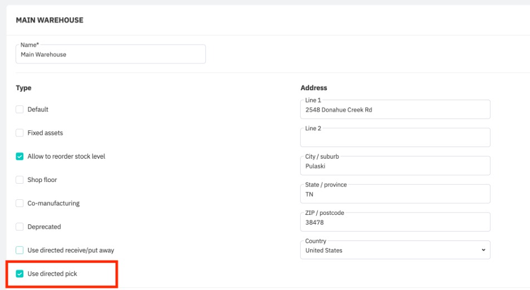530x290 pixels.
Task: Focus the ZIP / postcode field
Action: pyautogui.click(x=395, y=222)
